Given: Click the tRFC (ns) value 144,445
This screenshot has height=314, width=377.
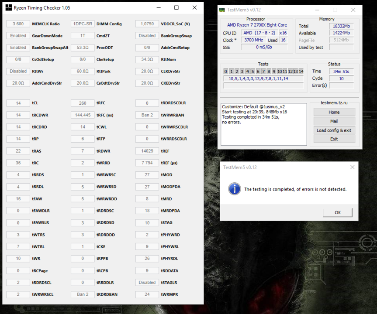Looking at the screenshot, I should 83,115.
